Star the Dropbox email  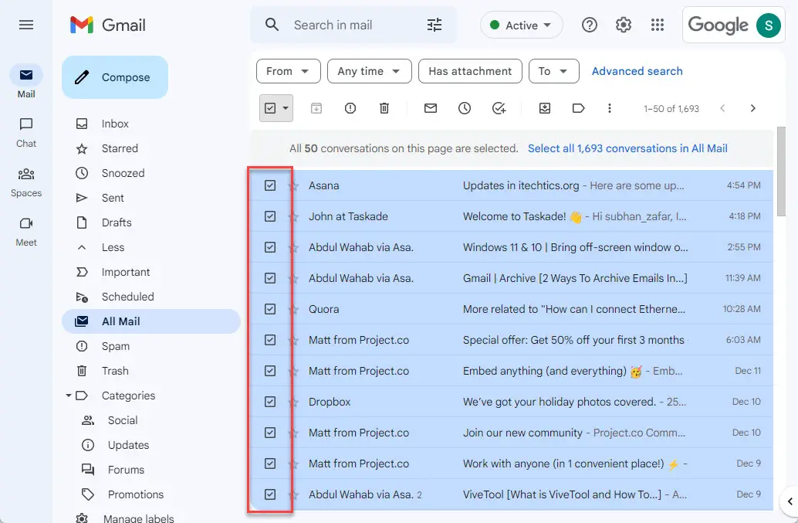click(x=293, y=402)
